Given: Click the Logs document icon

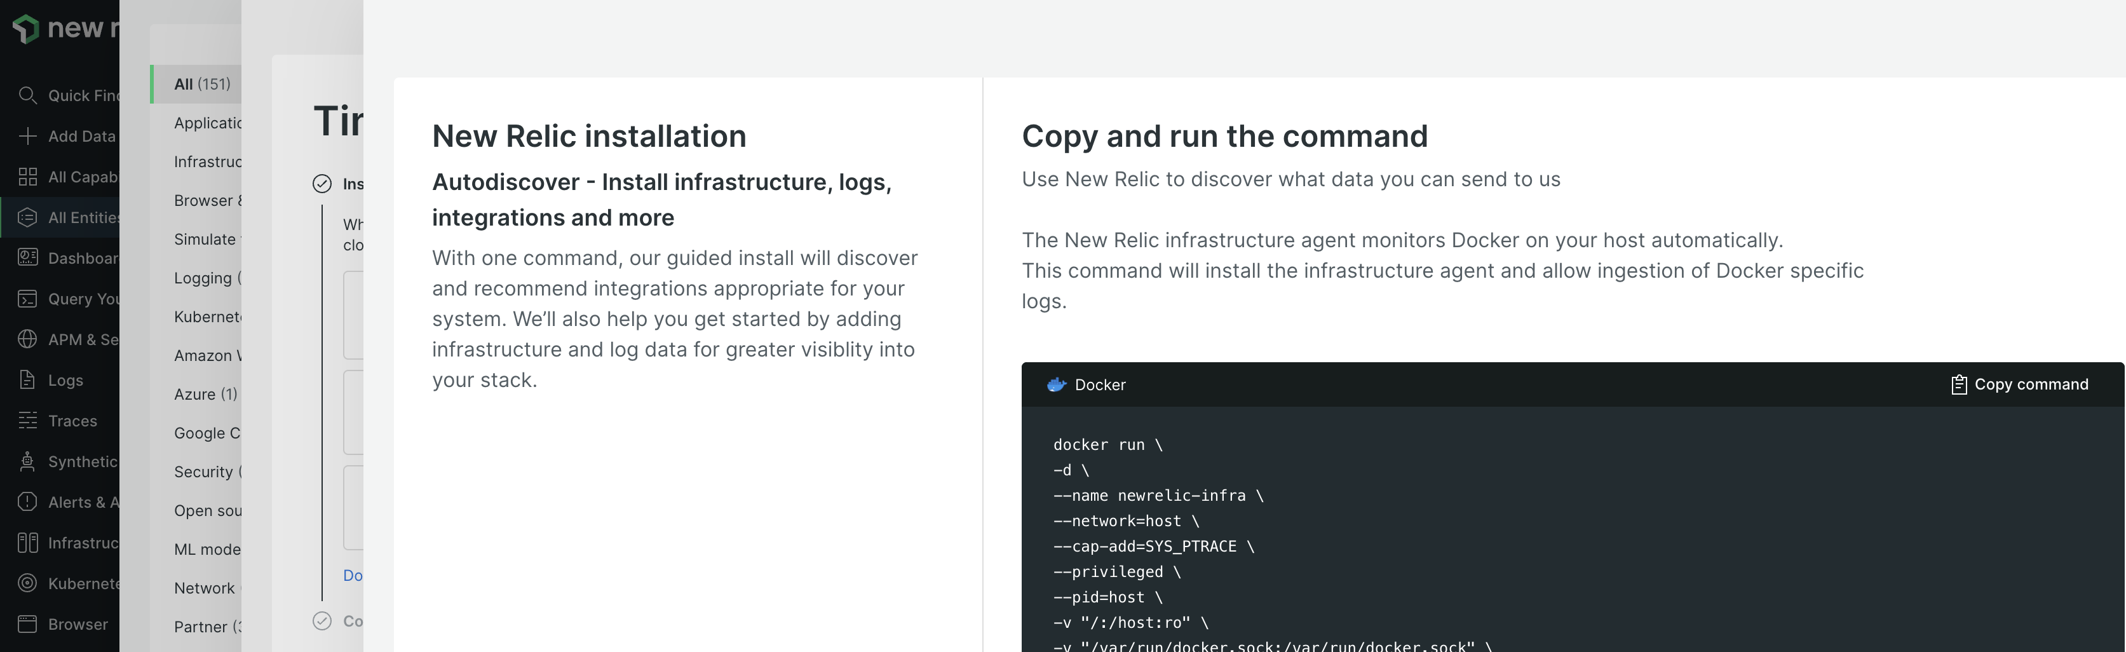Looking at the screenshot, I should coord(27,379).
